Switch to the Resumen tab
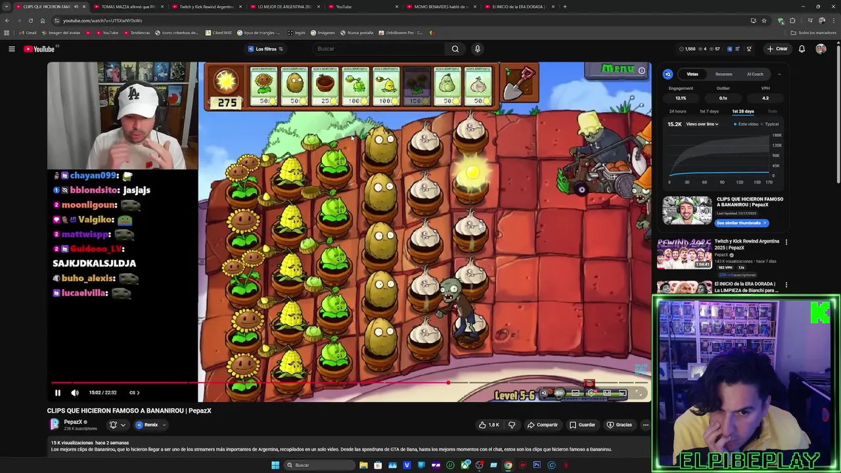The width and height of the screenshot is (841, 473). [723, 74]
